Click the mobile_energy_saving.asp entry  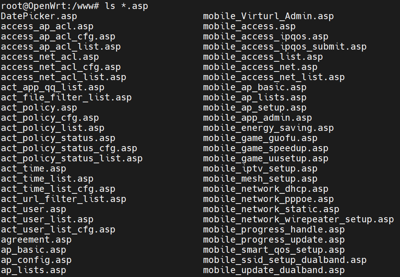[268, 128]
